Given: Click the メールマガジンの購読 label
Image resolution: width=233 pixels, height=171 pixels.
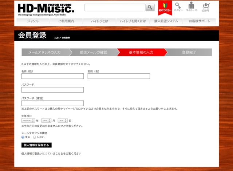Looking at the screenshot, I should point(34,133).
